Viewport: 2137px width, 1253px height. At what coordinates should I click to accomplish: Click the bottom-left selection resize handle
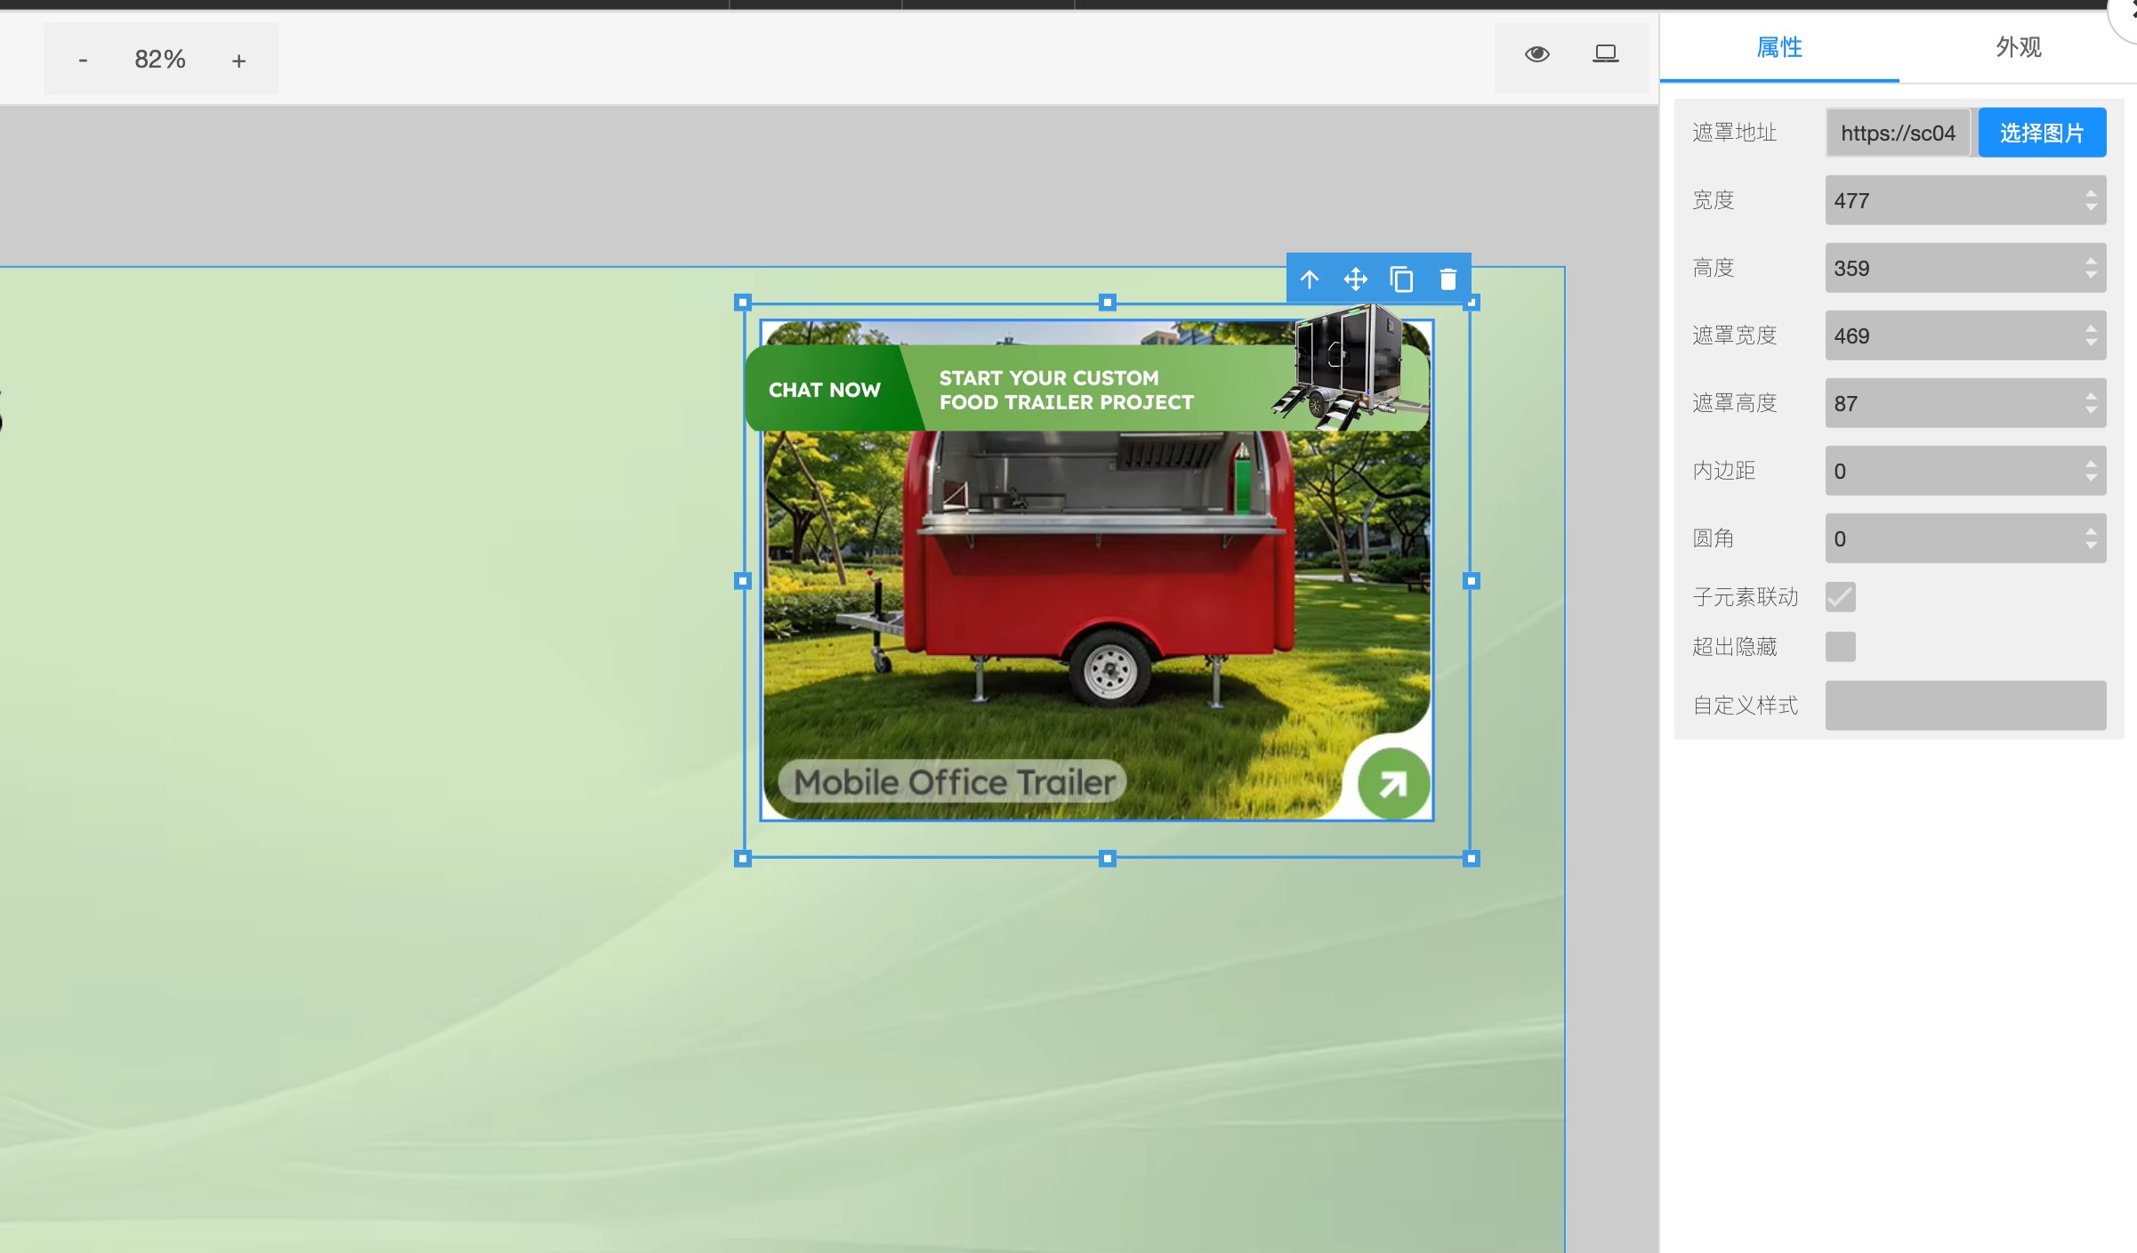click(743, 859)
